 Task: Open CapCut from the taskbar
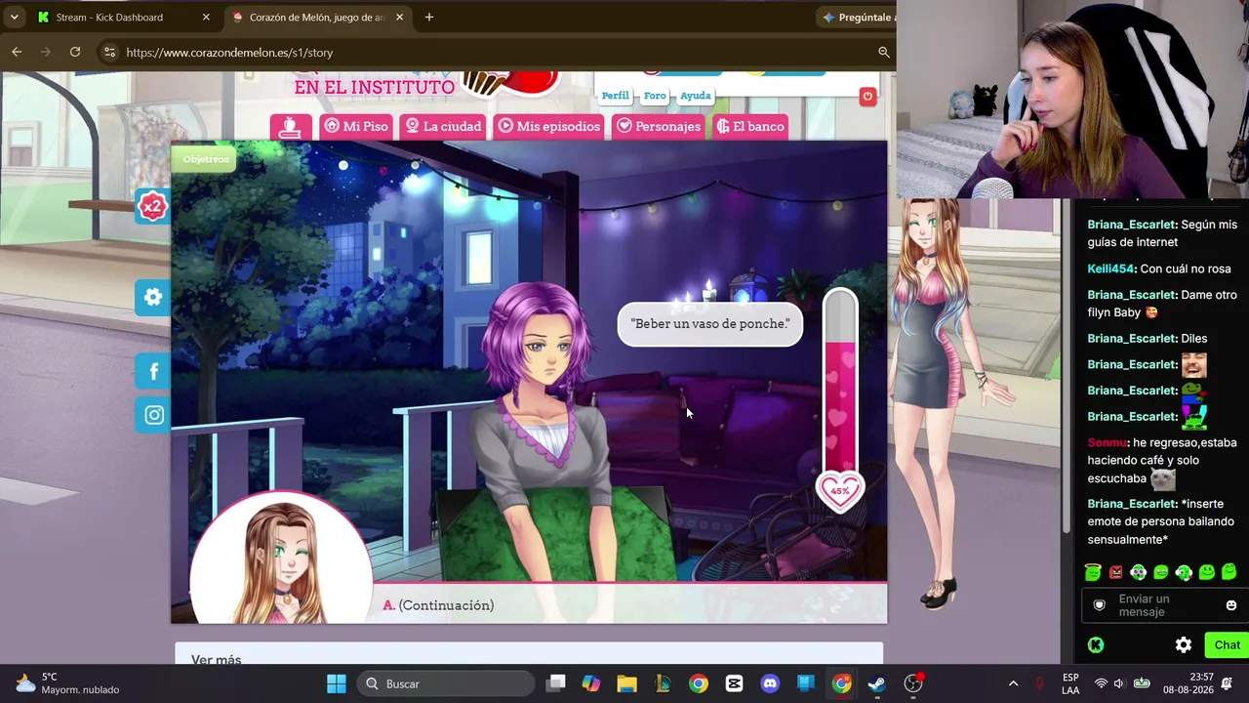734,683
